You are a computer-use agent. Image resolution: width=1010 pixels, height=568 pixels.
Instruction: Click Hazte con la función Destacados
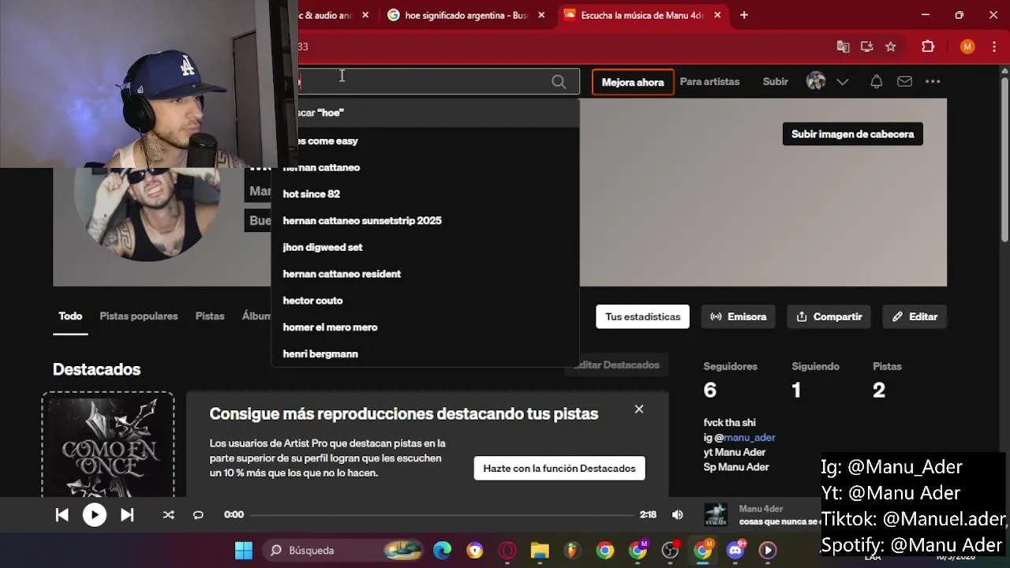(x=559, y=469)
